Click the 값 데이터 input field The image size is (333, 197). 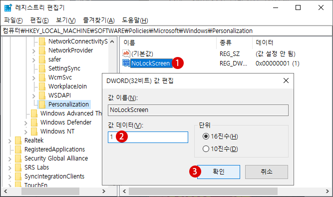(148, 137)
